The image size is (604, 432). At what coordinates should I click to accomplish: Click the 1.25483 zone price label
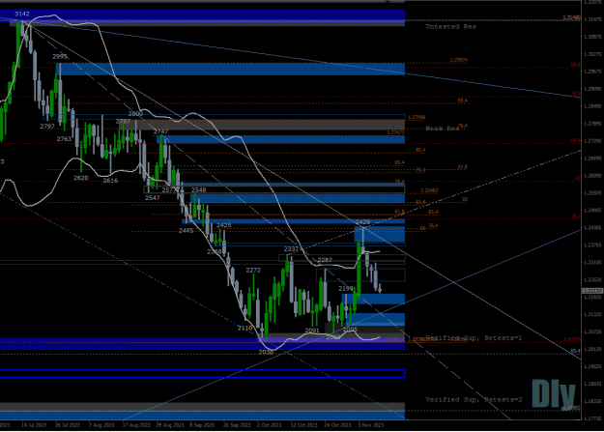click(429, 190)
